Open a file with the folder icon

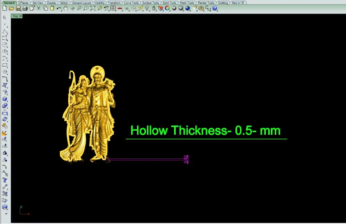pos(11,8)
